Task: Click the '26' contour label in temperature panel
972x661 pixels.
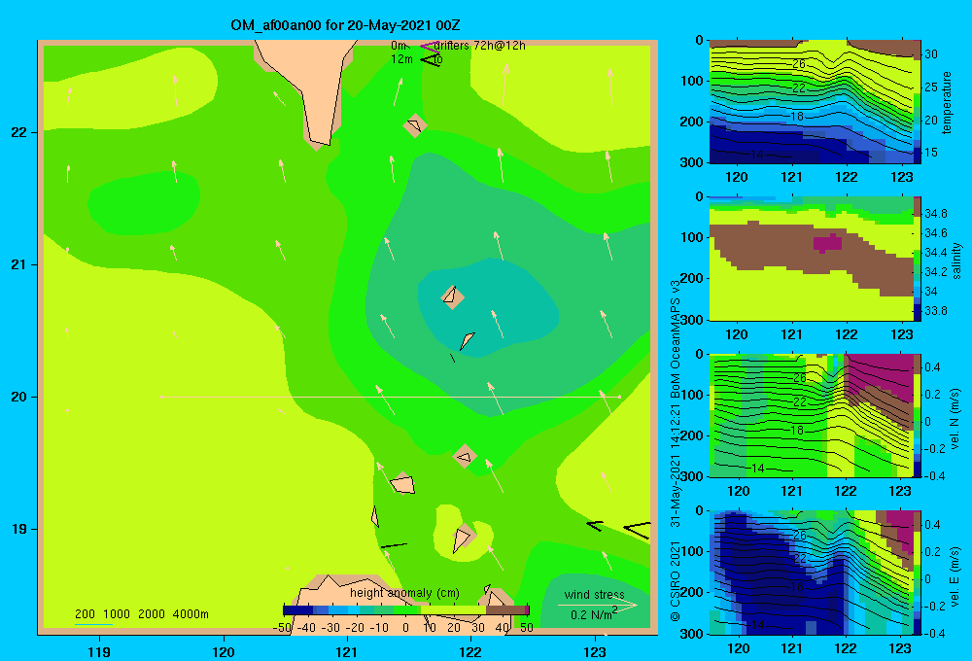Action: click(x=798, y=64)
